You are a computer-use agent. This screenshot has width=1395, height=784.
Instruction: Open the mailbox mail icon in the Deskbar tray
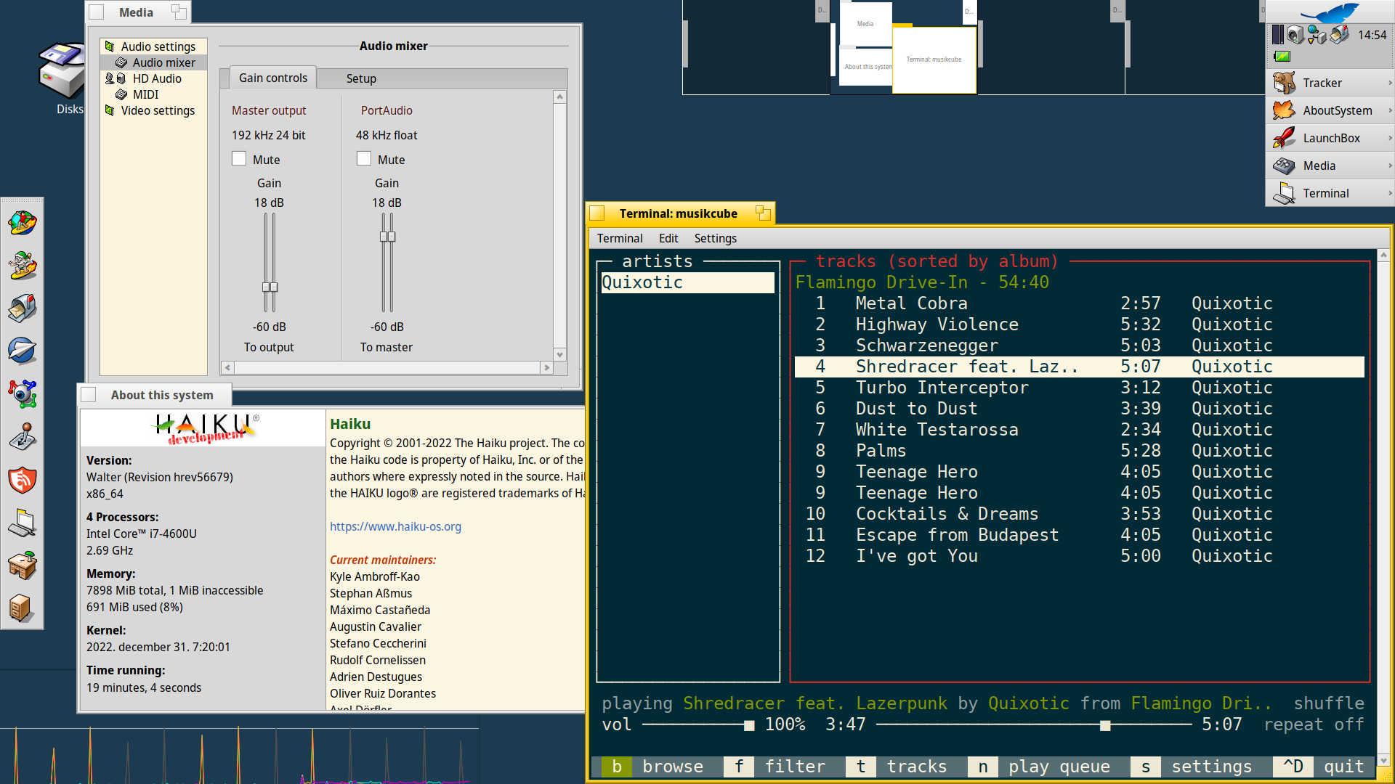pos(1339,35)
